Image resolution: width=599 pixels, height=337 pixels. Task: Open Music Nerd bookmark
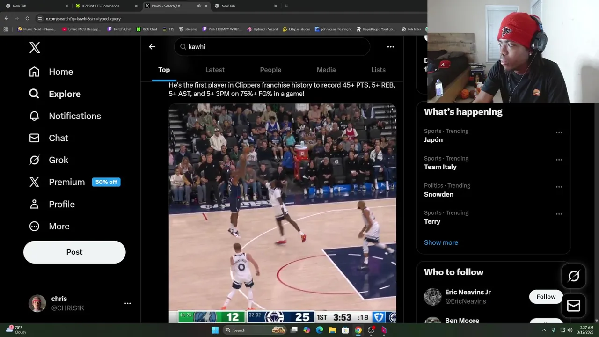coord(37,29)
